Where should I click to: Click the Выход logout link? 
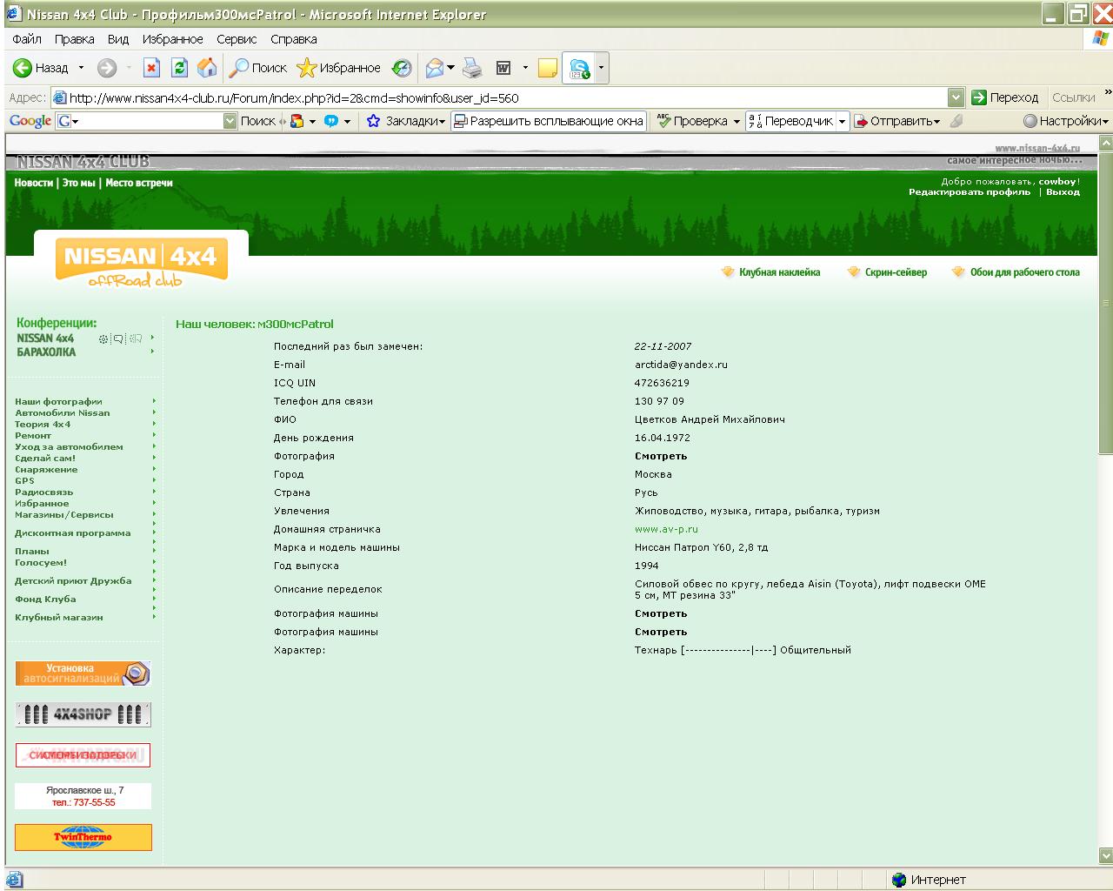pos(1063,192)
